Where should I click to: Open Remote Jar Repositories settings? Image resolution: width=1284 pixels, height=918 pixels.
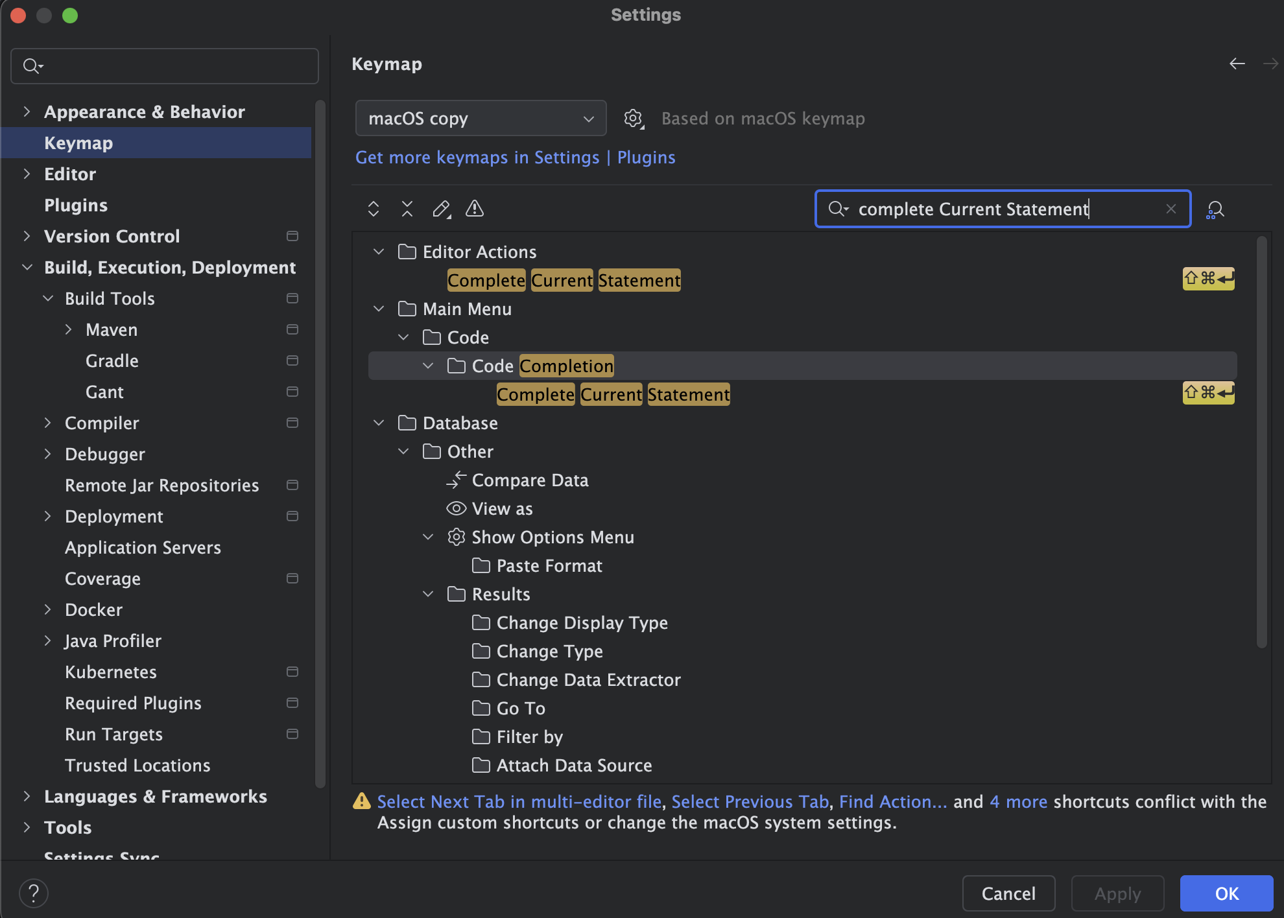coord(161,485)
